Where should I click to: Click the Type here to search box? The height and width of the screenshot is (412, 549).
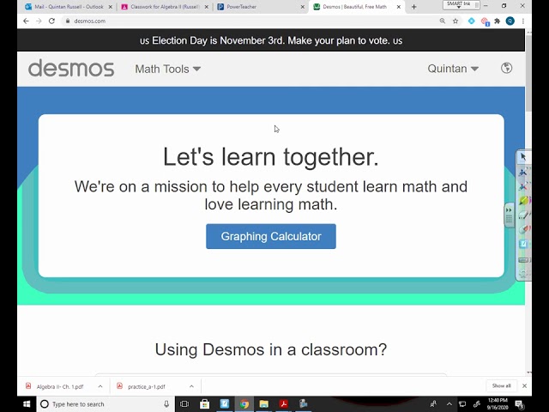tap(105, 404)
